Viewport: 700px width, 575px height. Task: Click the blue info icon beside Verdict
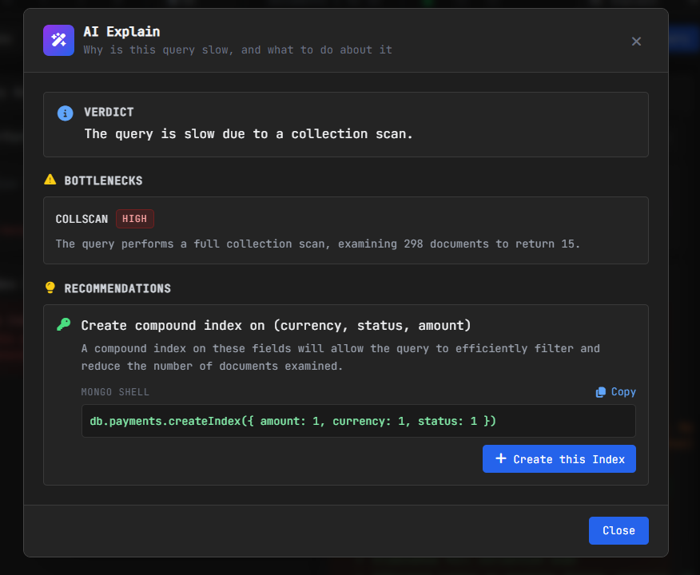tap(66, 113)
